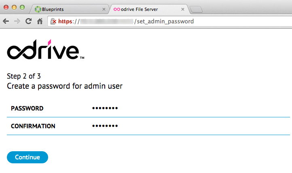Click the Blueprints tab favicon
The image size is (292, 173).
click(x=38, y=9)
